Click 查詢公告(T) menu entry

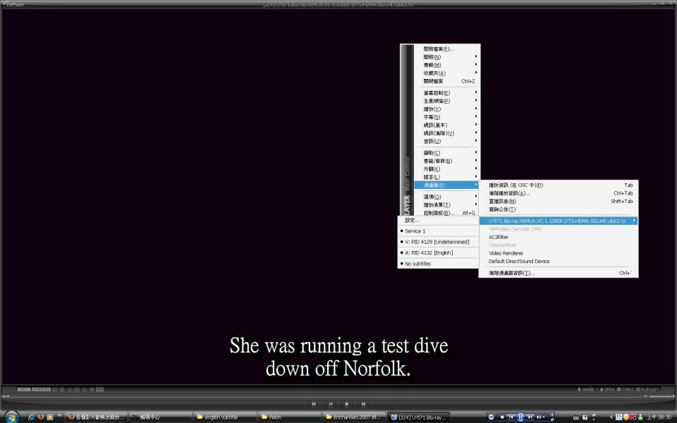coord(559,209)
